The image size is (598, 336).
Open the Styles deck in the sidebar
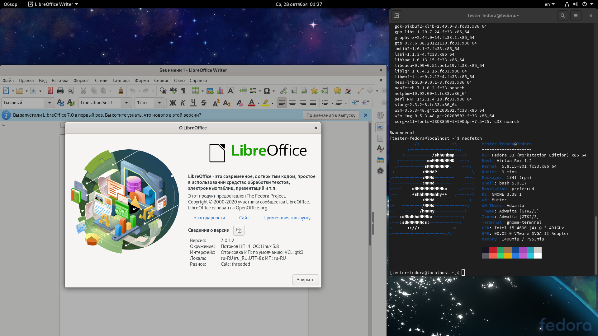point(380,149)
